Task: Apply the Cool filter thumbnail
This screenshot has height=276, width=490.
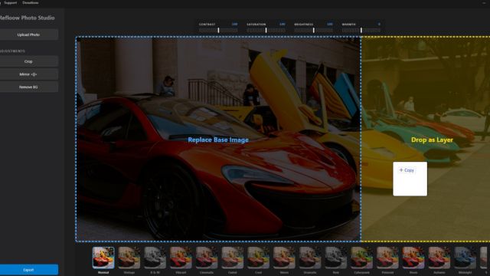Action: point(258,258)
